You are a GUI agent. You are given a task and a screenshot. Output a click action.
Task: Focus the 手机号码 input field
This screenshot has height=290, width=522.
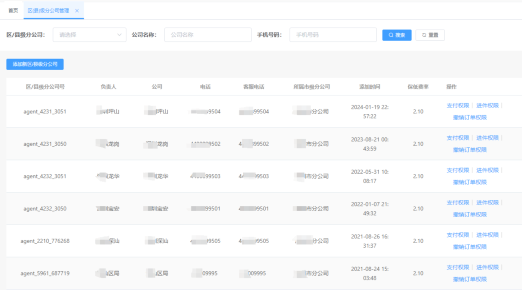tap(333, 35)
